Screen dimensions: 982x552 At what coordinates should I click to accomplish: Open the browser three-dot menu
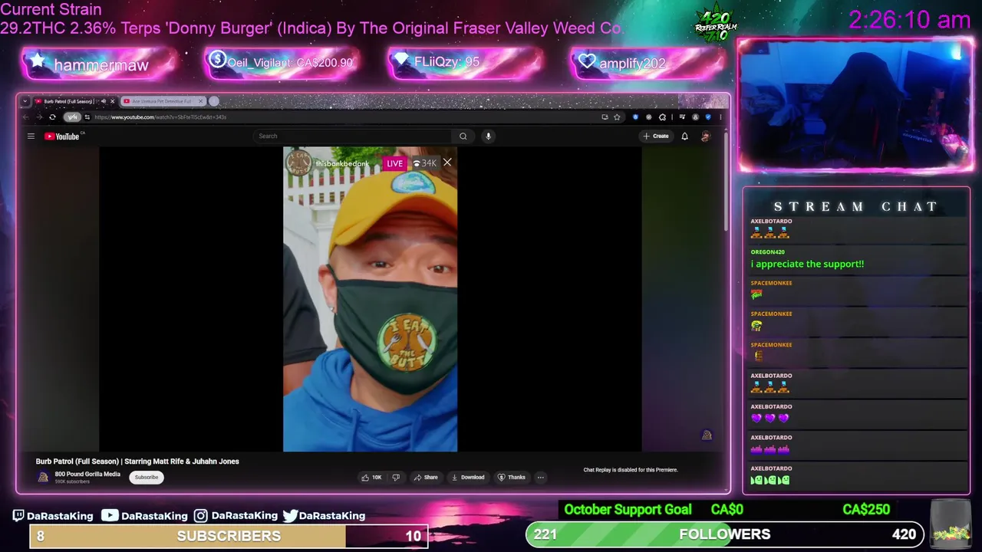coord(720,117)
